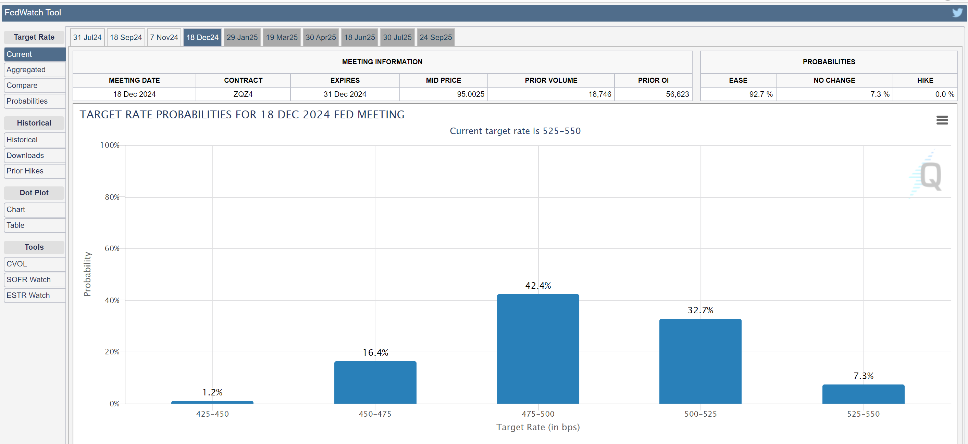
Task: Open the Dot Plot Table view
Action: click(34, 225)
